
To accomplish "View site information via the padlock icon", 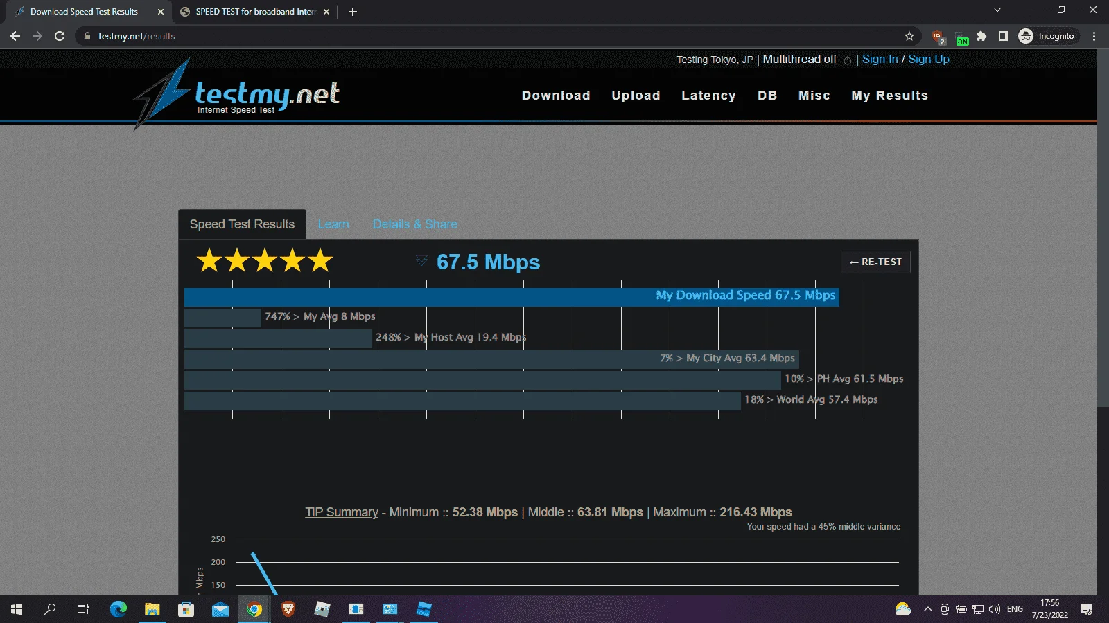I will (86, 36).
